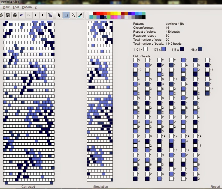Pick the sky blue swatch in top row
The image size is (222, 189).
coord(140,13)
